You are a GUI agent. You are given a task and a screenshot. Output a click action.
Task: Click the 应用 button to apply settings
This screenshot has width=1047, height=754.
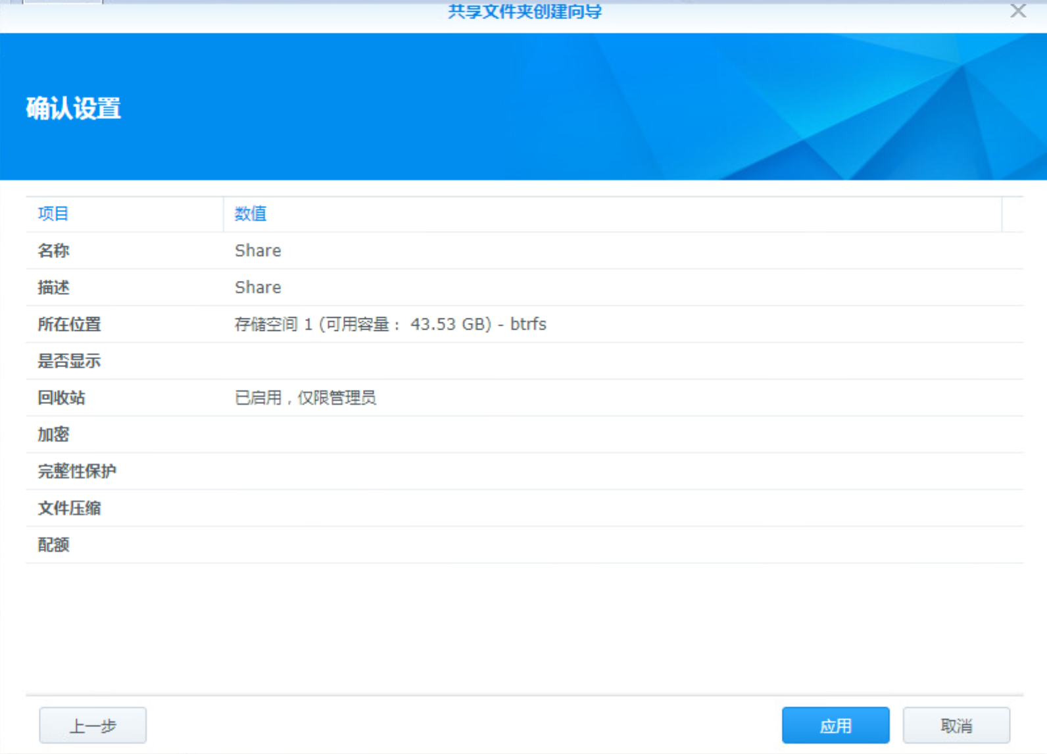[x=835, y=726]
